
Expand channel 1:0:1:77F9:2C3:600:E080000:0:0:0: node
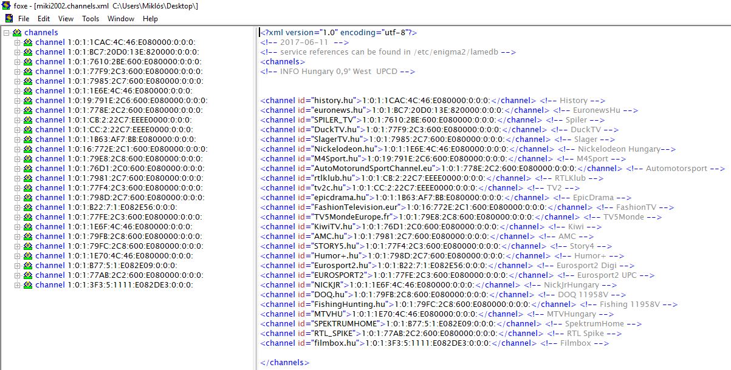18,72
